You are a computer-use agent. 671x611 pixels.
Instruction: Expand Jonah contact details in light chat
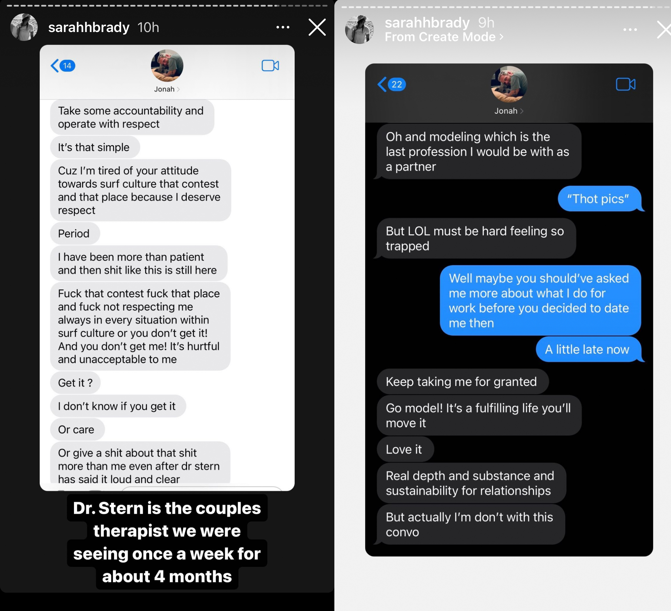click(167, 89)
